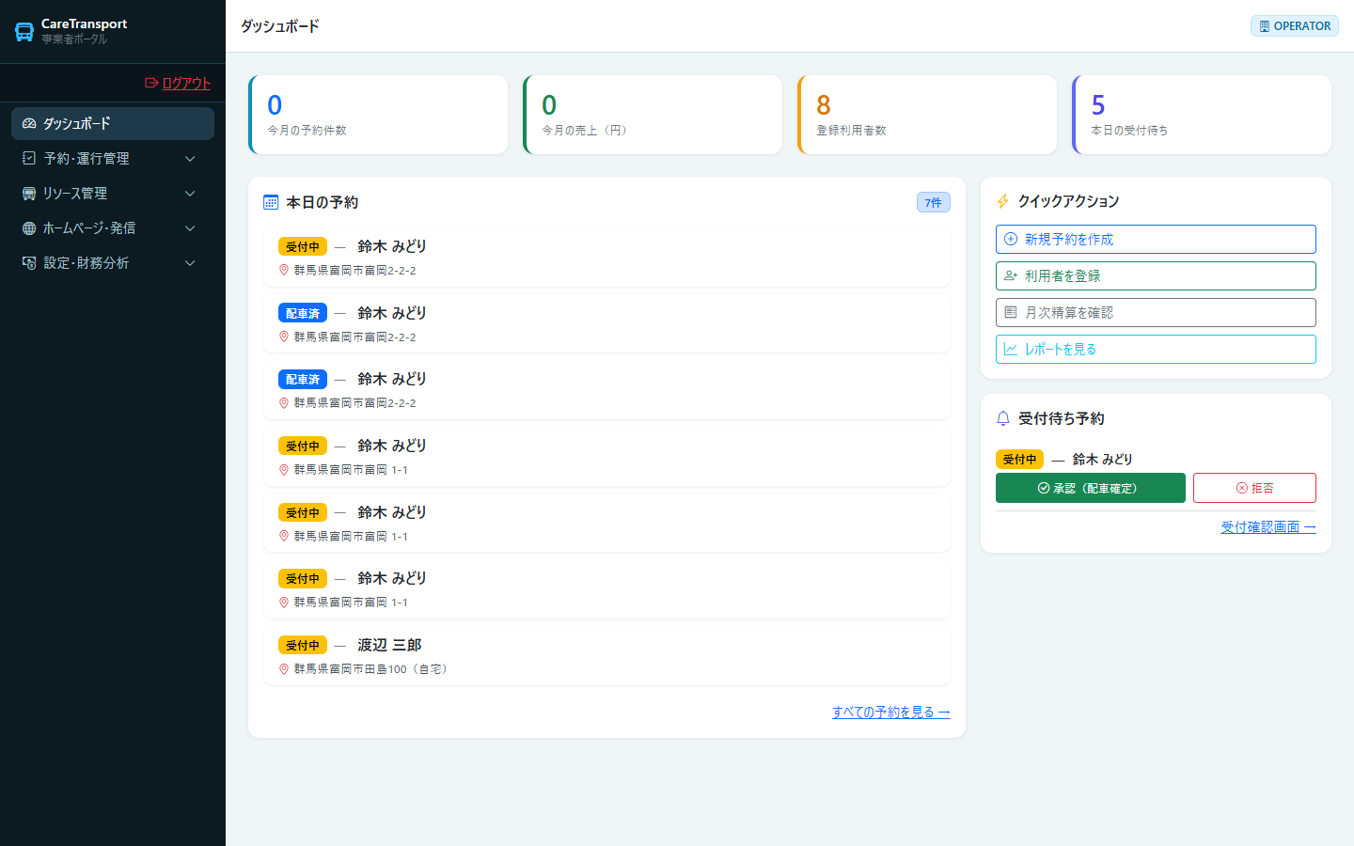Expand the リソース管理 menu chevron
The height and width of the screenshot is (846, 1354).
click(x=190, y=194)
